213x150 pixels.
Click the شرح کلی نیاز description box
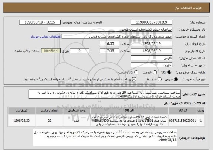105,94
